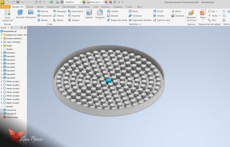Select Patrón circular7 in the browser
Image resolution: width=230 pixels, height=147 pixels.
click(11, 103)
